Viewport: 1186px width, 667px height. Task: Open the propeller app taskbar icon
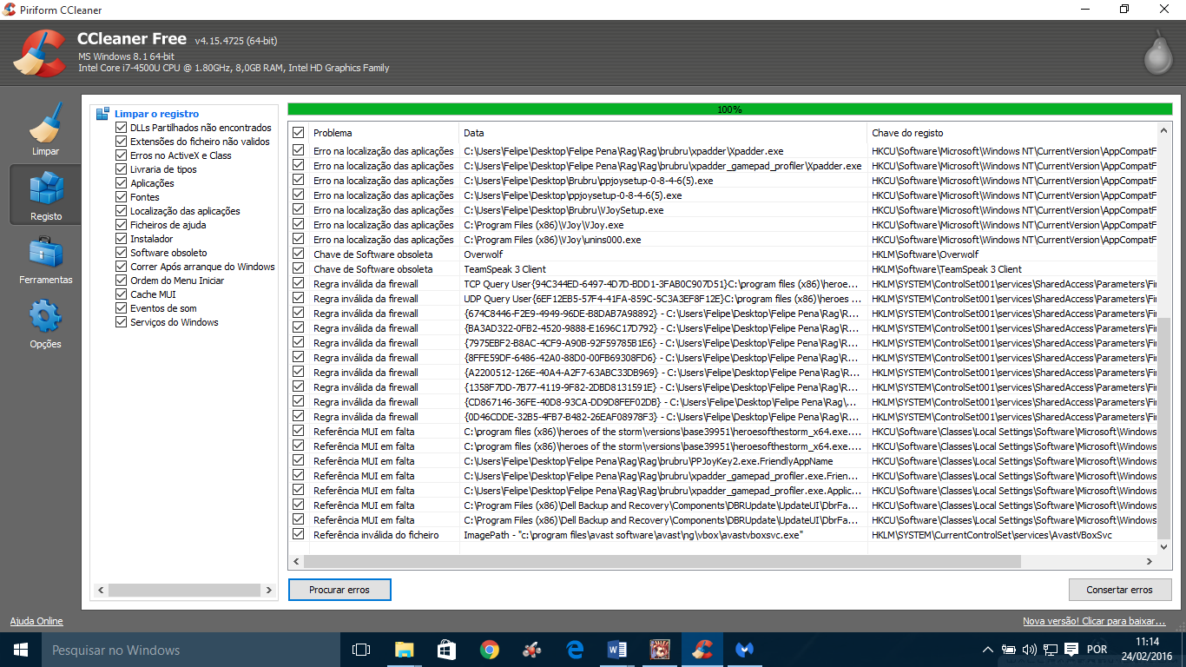pyautogui.click(x=531, y=650)
